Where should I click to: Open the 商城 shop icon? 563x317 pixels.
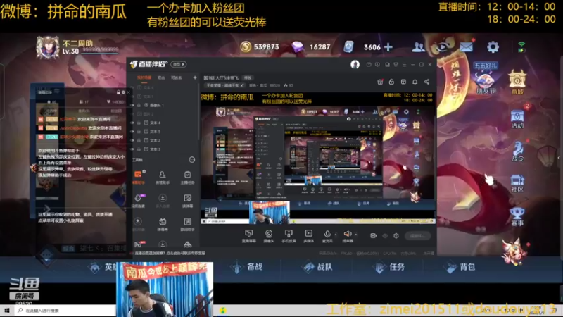point(517,82)
